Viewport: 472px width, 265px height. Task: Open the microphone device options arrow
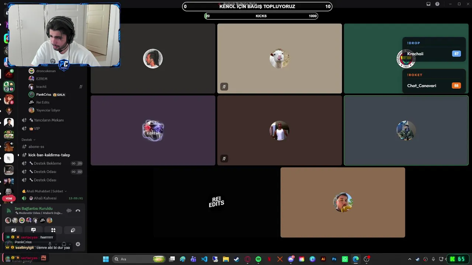click(x=56, y=244)
